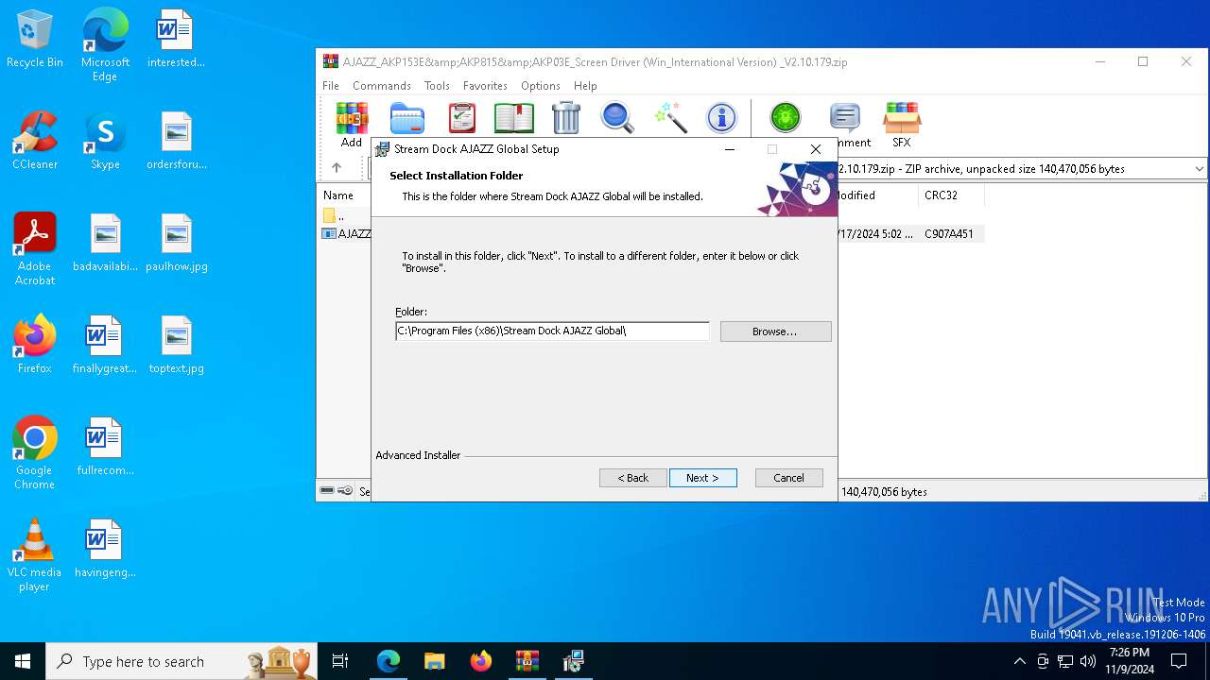Open the notification center icon
This screenshot has height=680, width=1210.
[1179, 661]
